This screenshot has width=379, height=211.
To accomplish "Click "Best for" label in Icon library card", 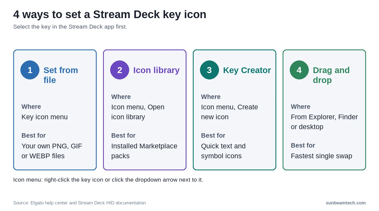I will pyautogui.click(x=123, y=135).
